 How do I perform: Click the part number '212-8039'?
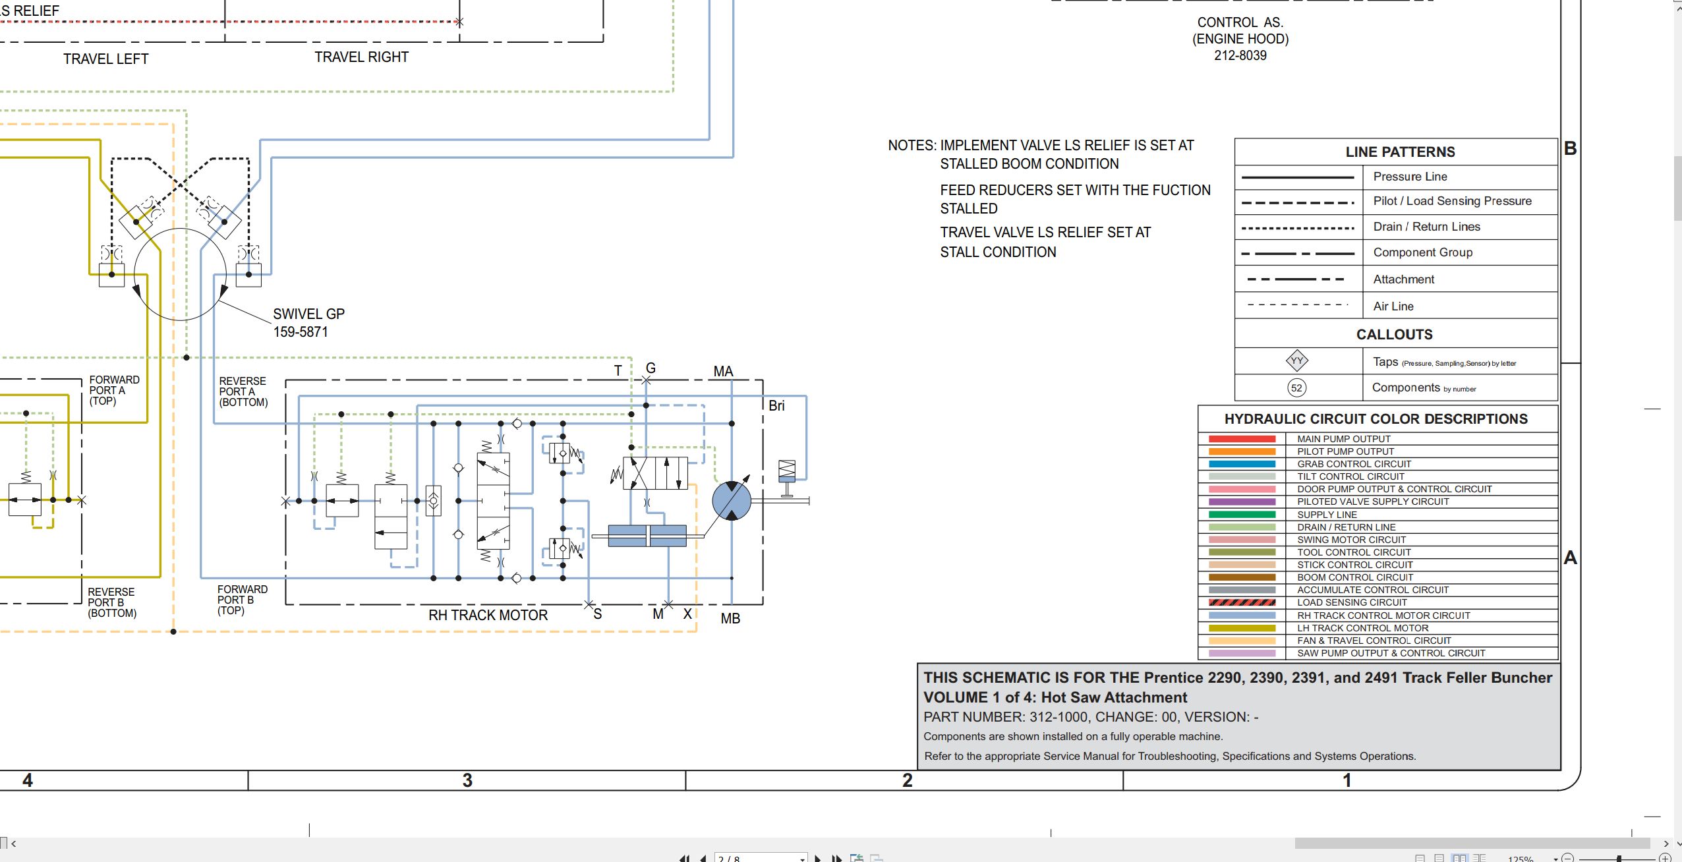[1240, 55]
